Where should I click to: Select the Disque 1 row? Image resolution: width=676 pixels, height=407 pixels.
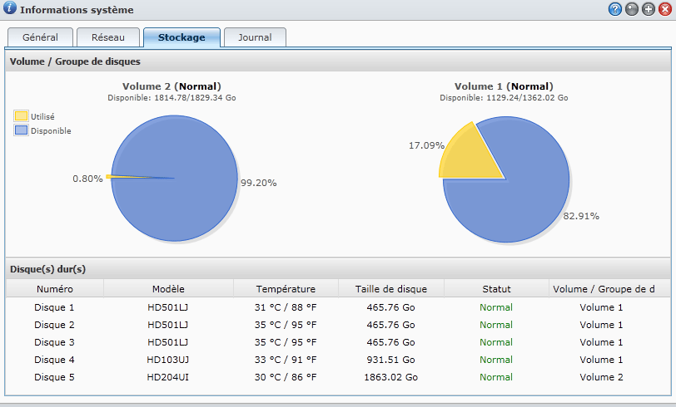(55, 307)
